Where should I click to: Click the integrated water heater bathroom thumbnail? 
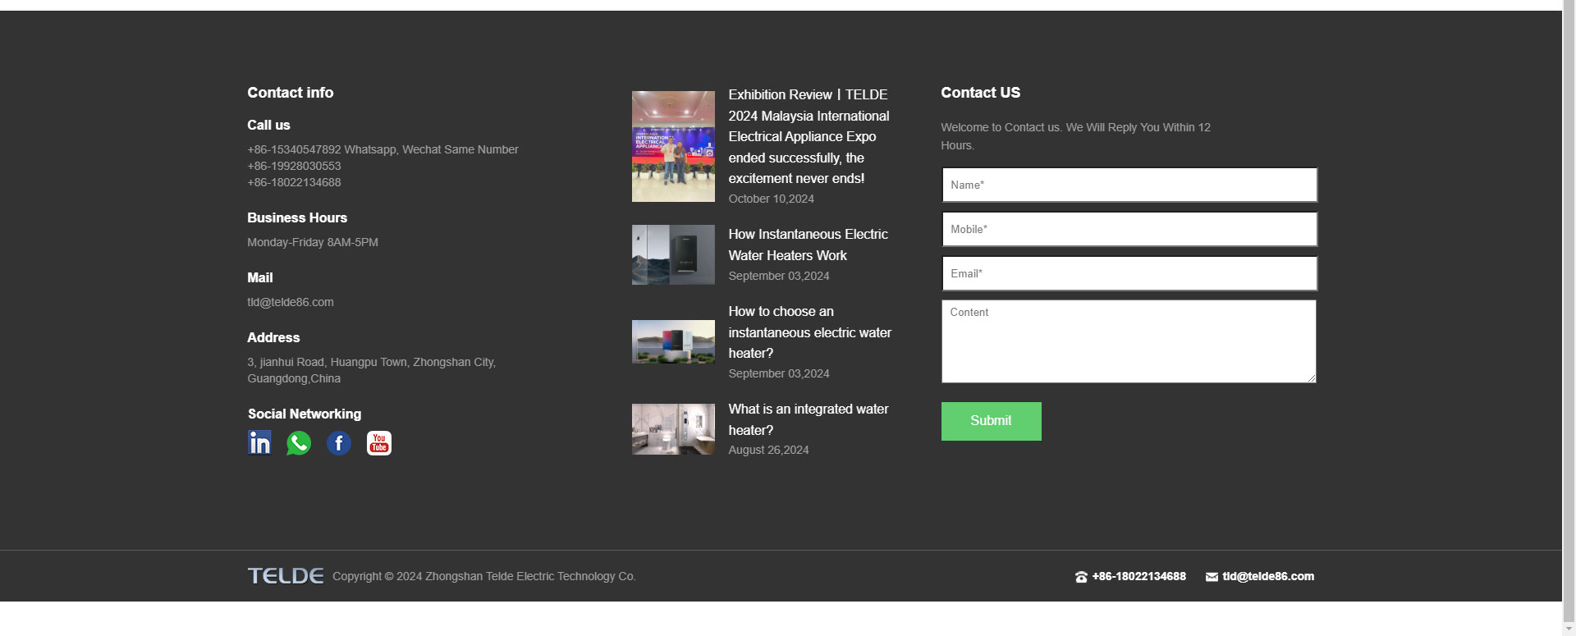[673, 429]
